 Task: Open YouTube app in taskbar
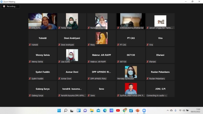118,110
